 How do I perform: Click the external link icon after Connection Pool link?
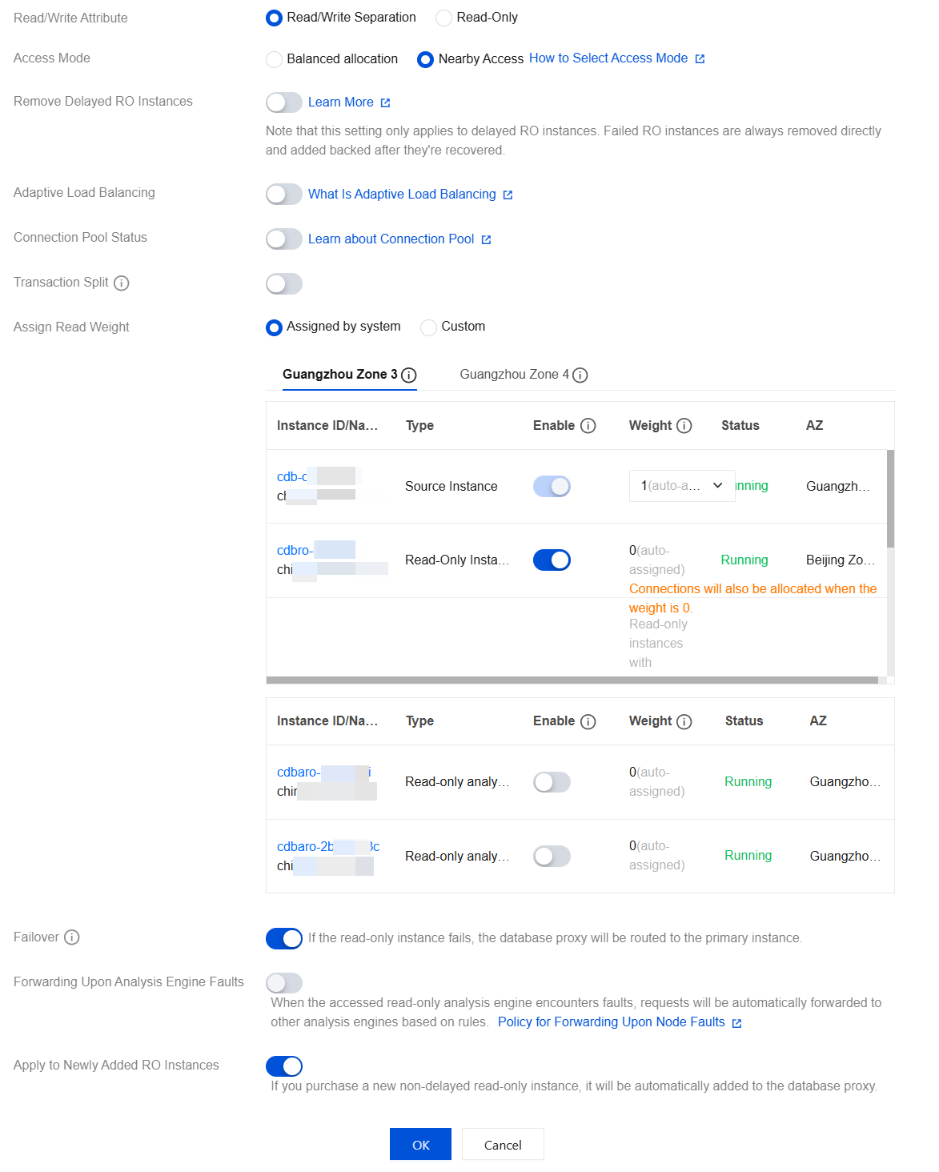(x=486, y=240)
